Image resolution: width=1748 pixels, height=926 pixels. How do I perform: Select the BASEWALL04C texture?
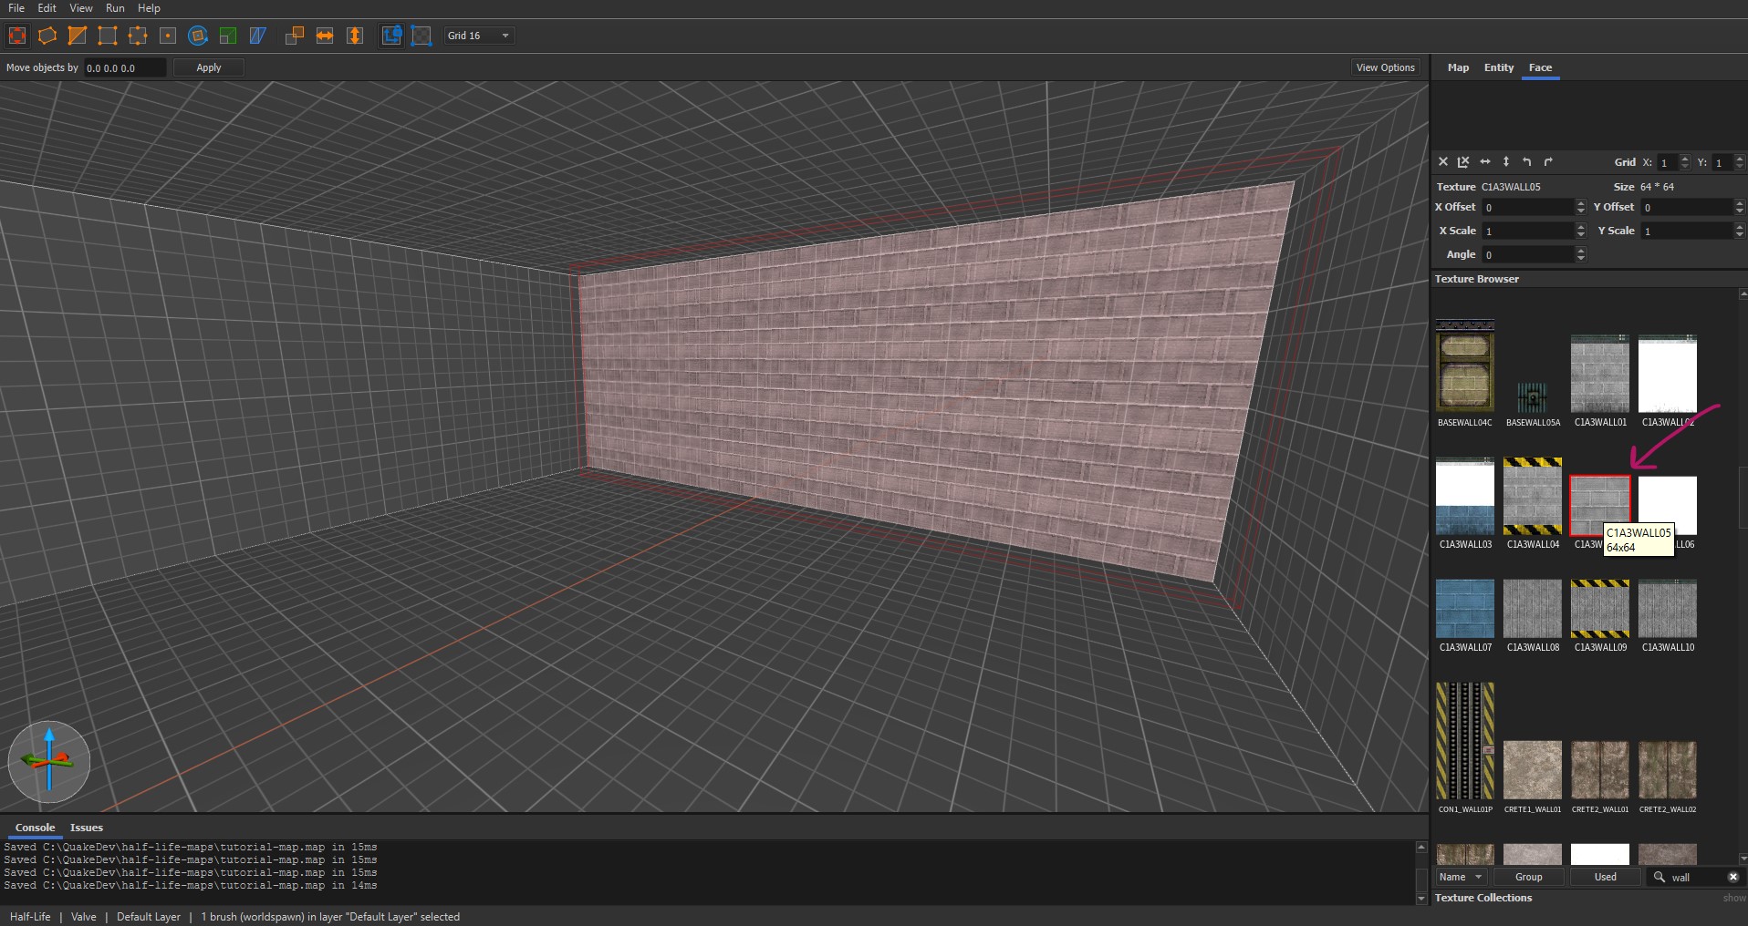[1465, 366]
